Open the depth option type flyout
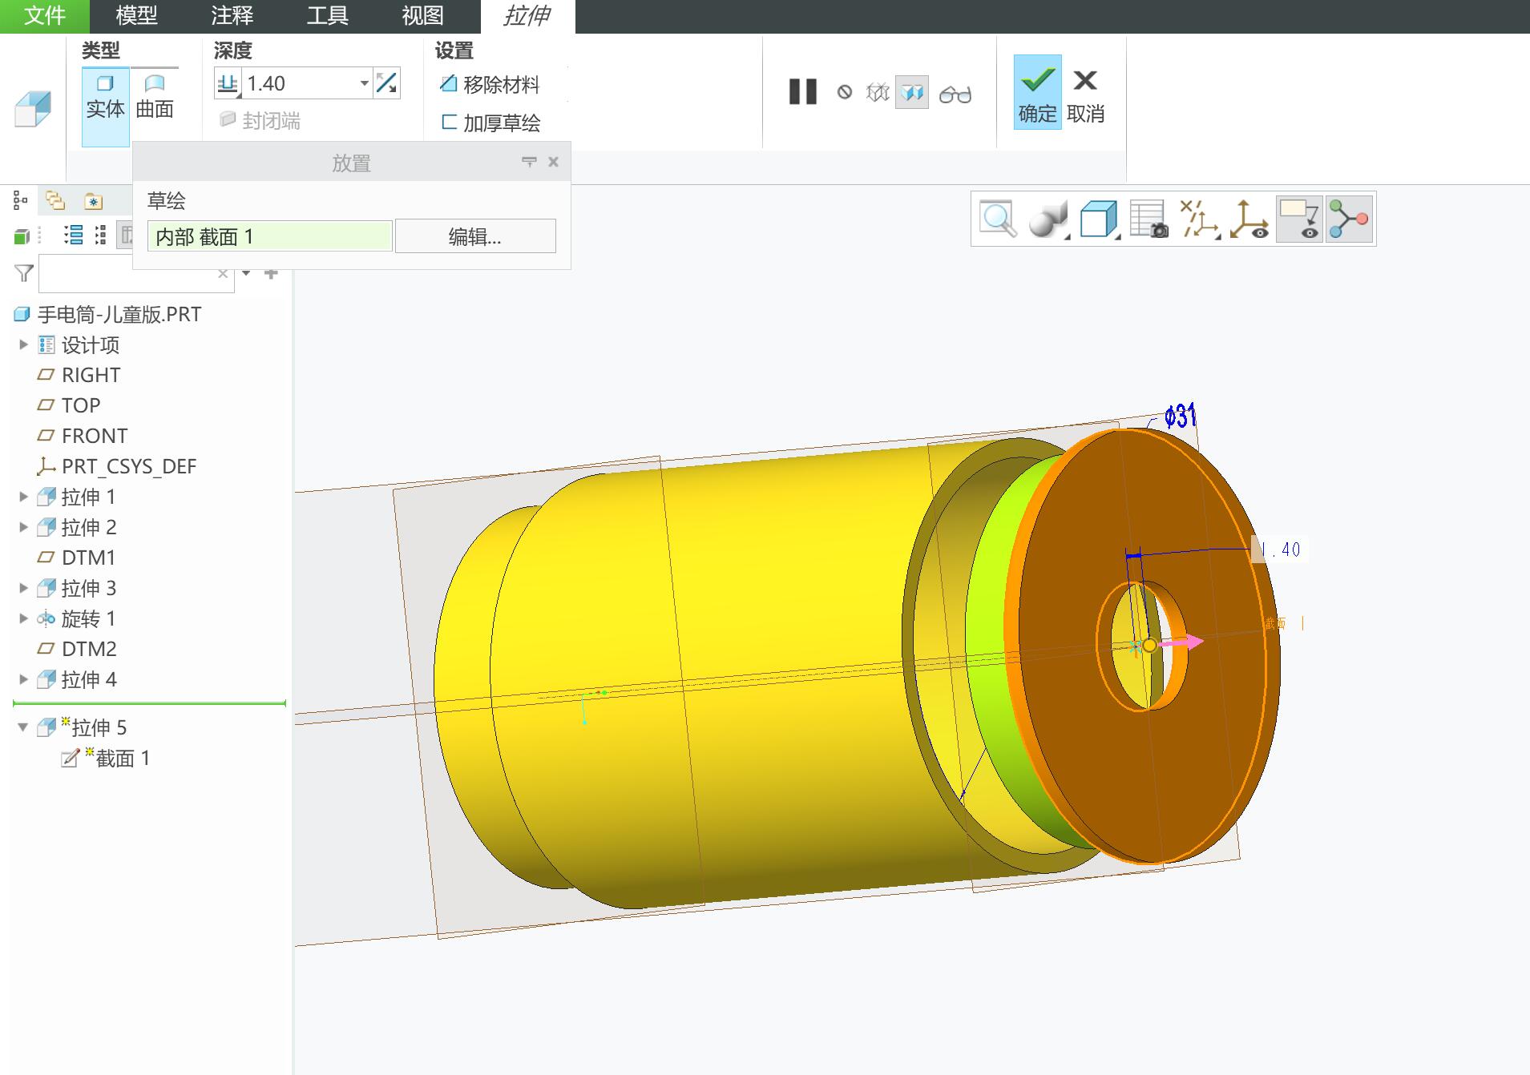1530x1075 pixels. pyautogui.click(x=228, y=83)
